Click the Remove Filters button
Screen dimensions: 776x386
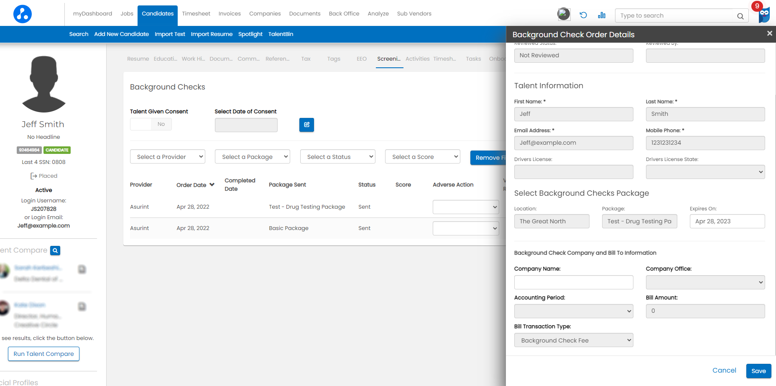tap(488, 158)
